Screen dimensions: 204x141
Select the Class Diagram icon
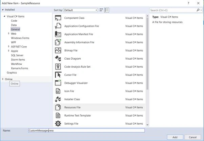(x=58, y=59)
